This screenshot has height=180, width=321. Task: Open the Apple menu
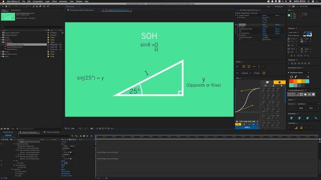(3, 1)
